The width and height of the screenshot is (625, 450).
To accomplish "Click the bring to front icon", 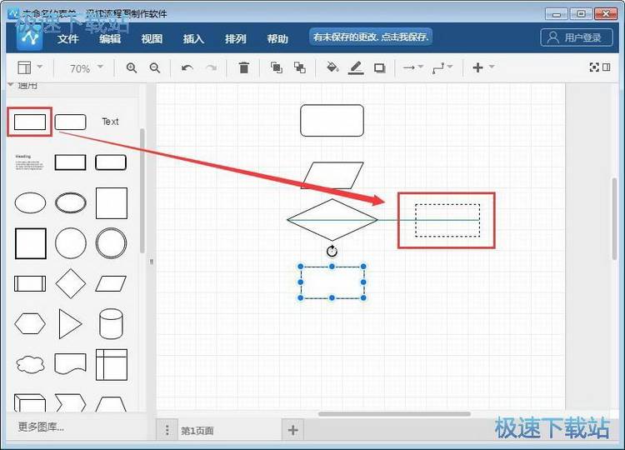I will [x=276, y=67].
